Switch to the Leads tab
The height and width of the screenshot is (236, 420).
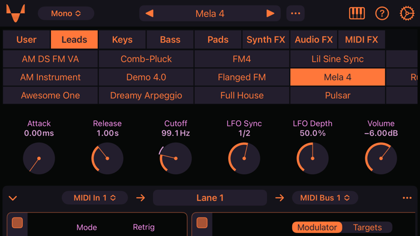(74, 40)
